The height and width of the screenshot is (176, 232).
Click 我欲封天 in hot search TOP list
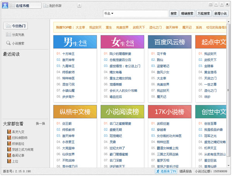96,27
